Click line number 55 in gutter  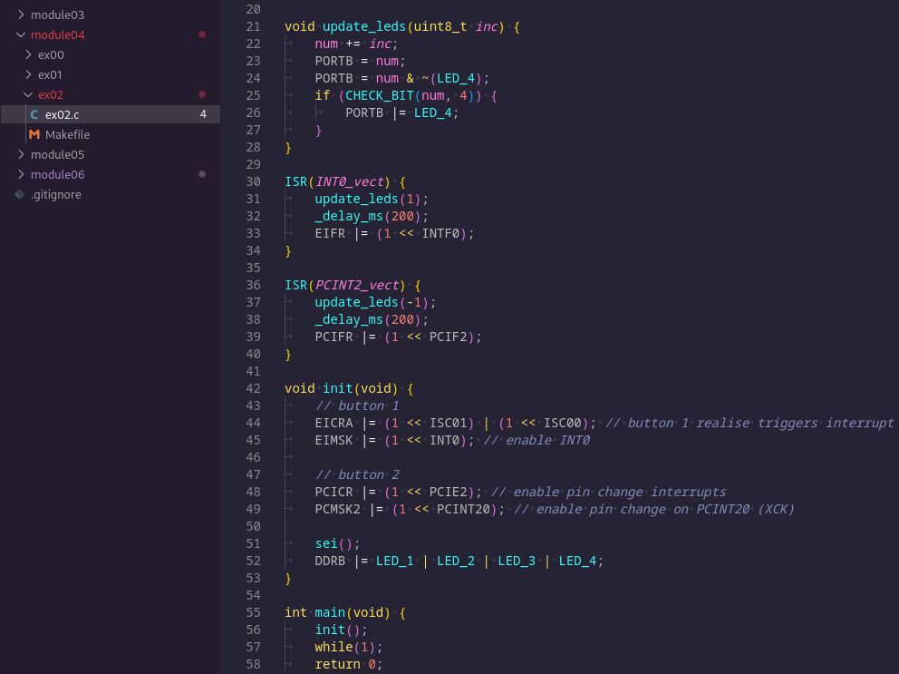pyautogui.click(x=253, y=612)
